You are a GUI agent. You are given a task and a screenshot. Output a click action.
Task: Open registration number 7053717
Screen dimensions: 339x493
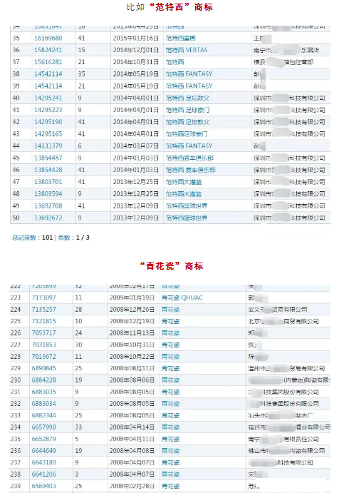click(x=43, y=332)
